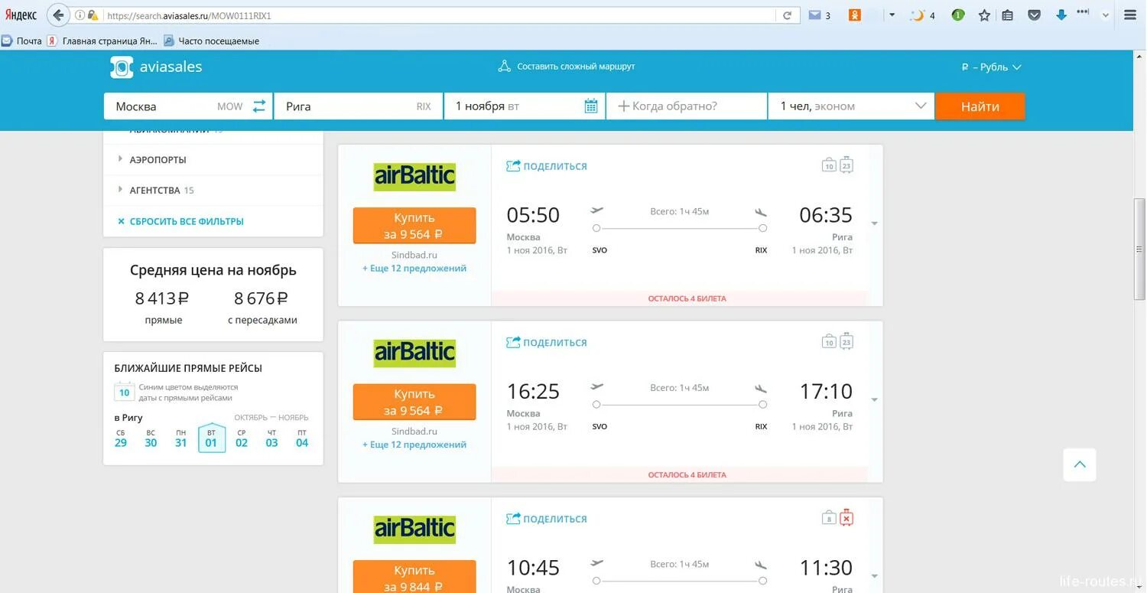Select Sunday 30 in nearest flights

[151, 438]
